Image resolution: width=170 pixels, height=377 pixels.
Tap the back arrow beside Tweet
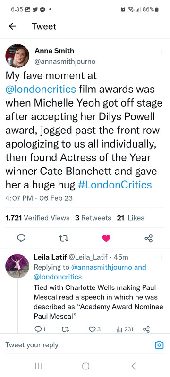tap(13, 26)
